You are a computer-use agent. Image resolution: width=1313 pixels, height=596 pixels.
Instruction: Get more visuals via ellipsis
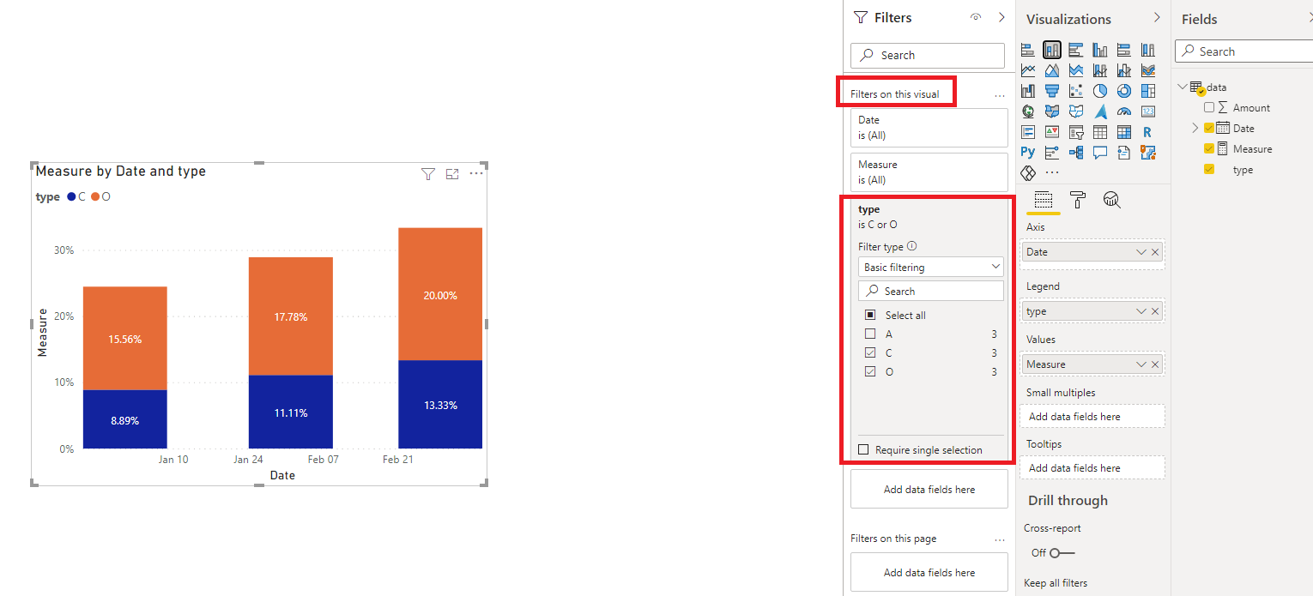[1052, 172]
